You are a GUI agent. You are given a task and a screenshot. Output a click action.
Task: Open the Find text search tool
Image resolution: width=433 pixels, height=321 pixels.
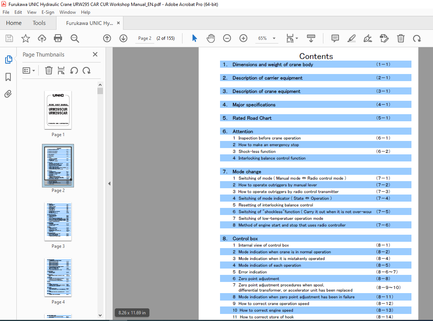point(75,38)
